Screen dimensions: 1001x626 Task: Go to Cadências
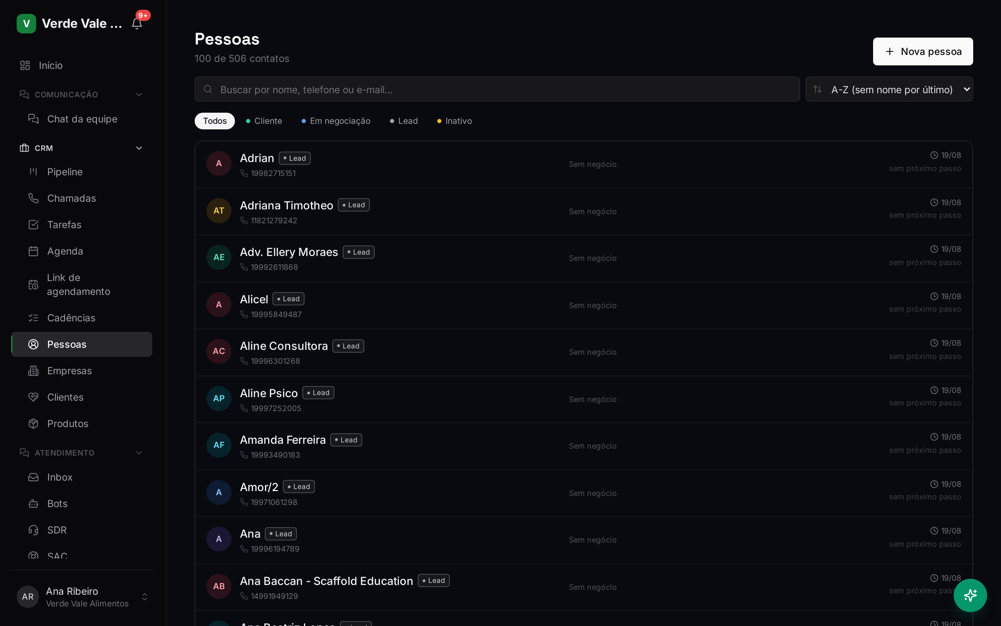pos(82,318)
